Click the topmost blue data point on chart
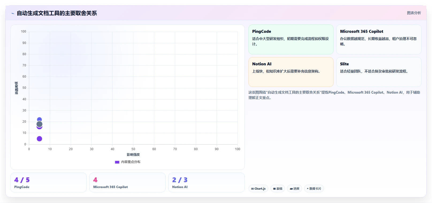Image resolution: width=432 pixels, height=203 pixels. coord(39,119)
